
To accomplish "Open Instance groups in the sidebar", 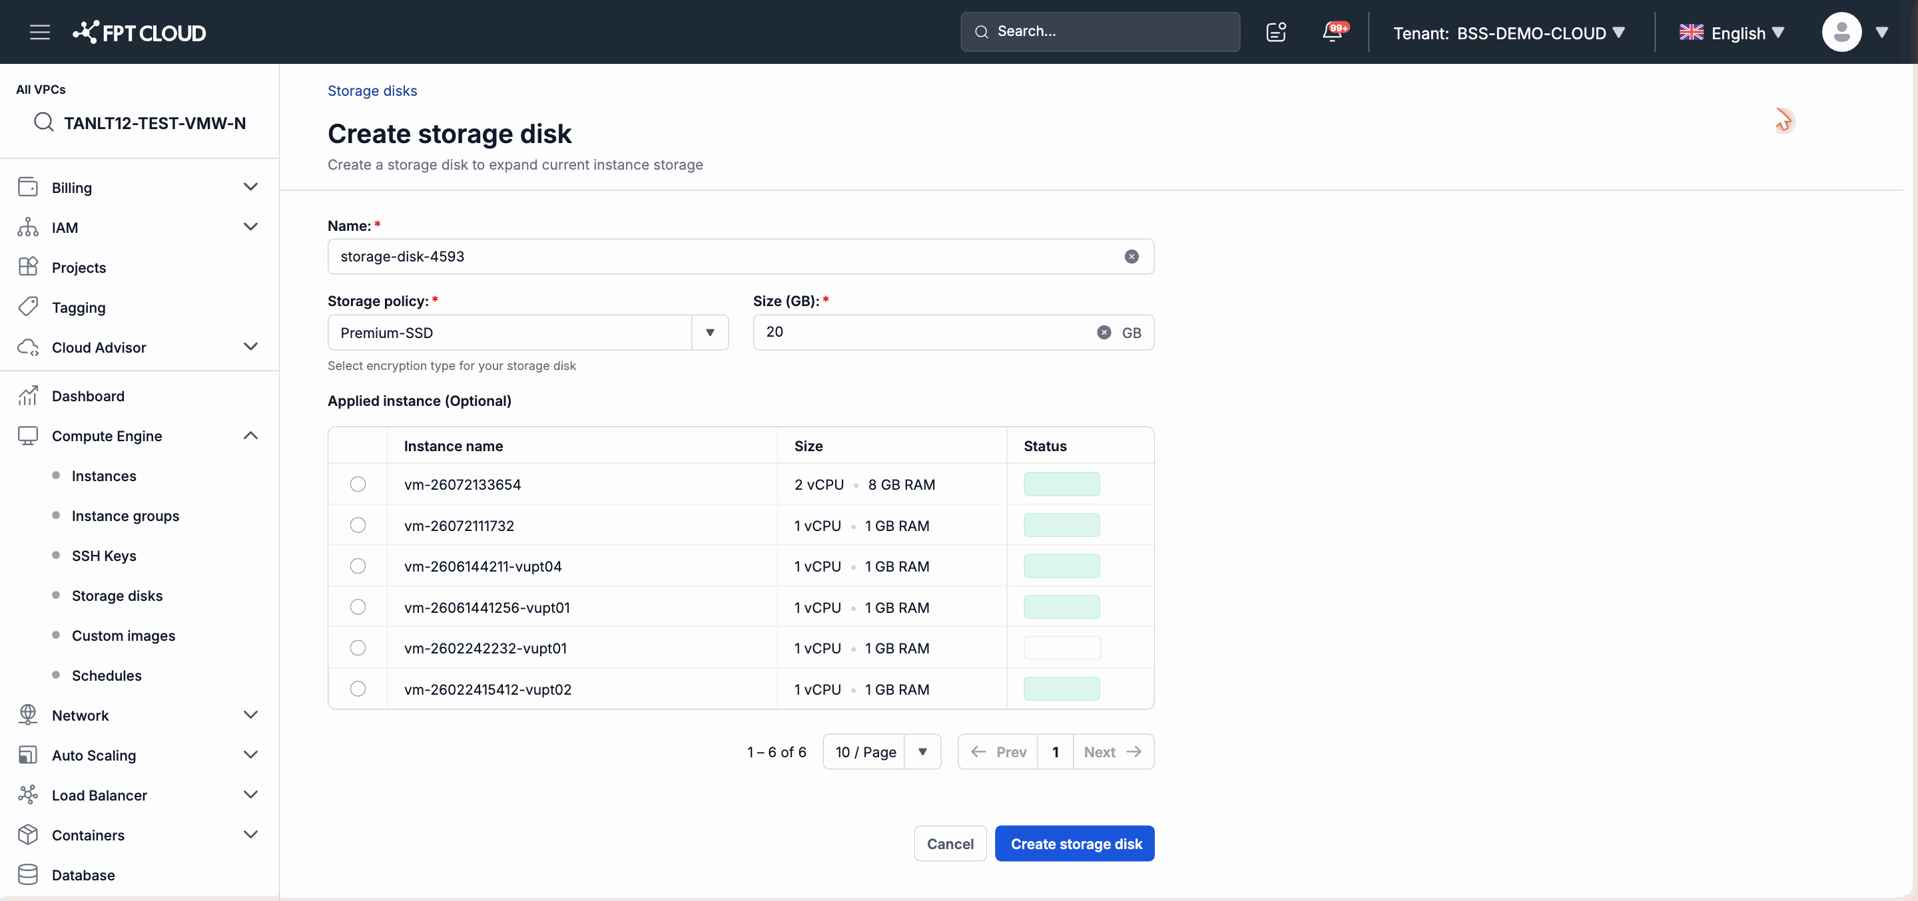I will coord(125,516).
